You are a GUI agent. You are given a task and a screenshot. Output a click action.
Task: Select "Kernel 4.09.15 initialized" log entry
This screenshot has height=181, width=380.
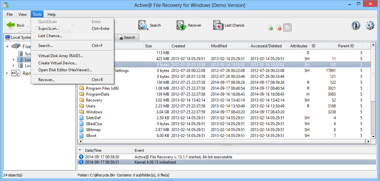227,162
